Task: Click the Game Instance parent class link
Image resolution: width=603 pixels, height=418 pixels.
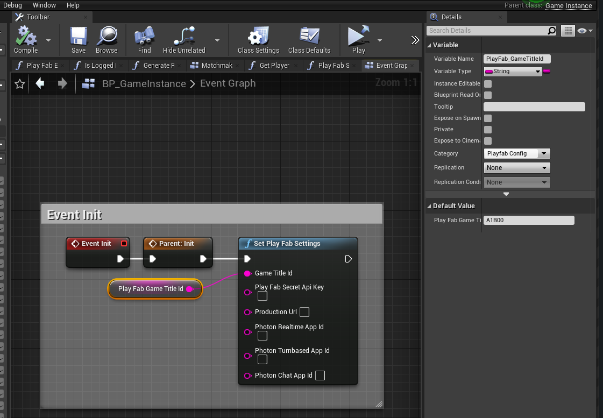Action: [x=569, y=6]
